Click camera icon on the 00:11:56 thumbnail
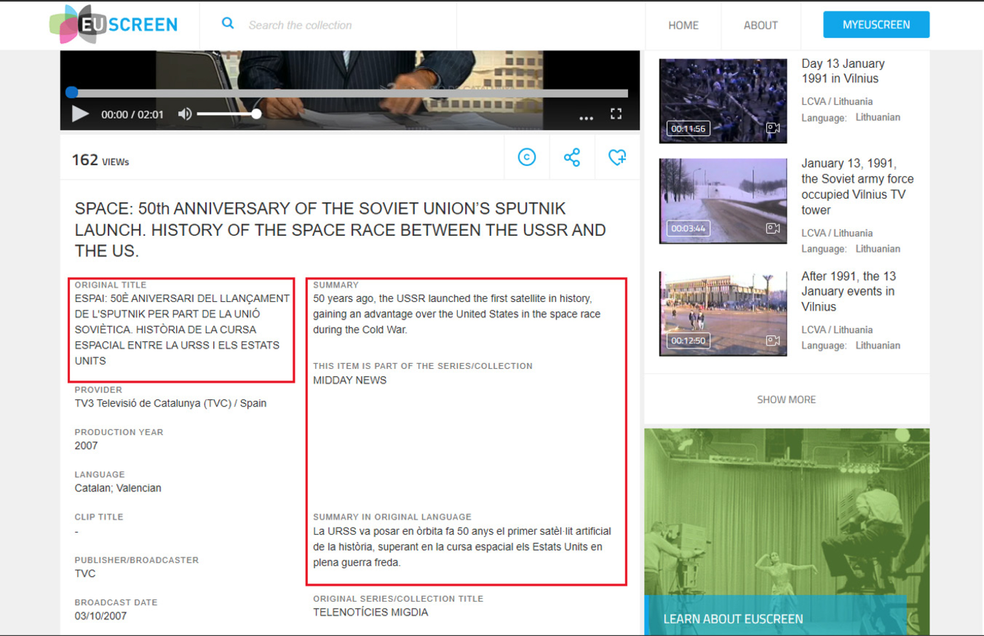Viewport: 984px width, 636px height. pyautogui.click(x=773, y=128)
